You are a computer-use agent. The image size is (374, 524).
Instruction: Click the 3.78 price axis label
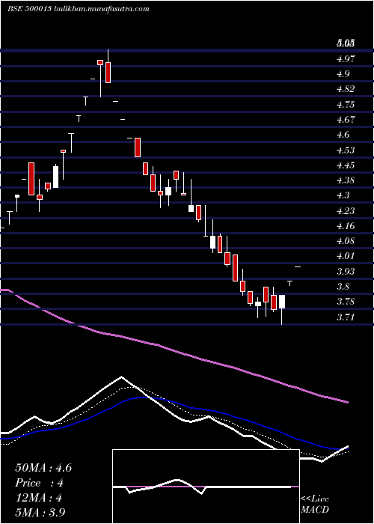(346, 302)
